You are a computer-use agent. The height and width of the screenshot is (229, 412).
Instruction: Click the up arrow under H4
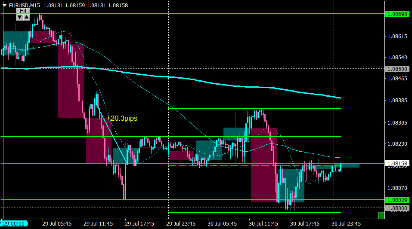(27, 17)
